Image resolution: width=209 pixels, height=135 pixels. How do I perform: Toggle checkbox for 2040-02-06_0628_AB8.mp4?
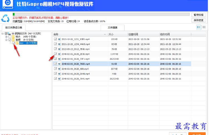pyautogui.click(x=56, y=69)
